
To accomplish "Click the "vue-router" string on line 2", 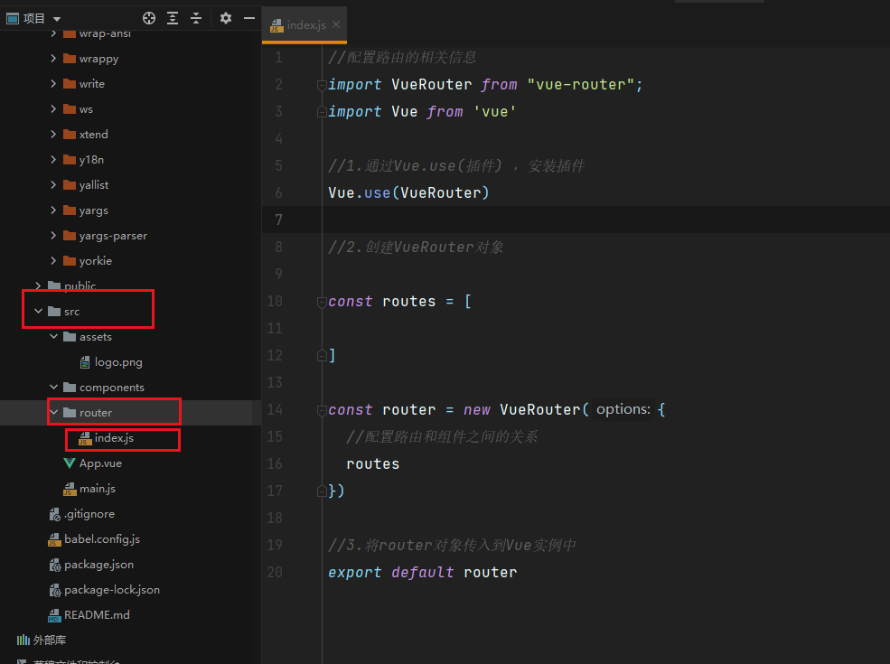I will click(580, 85).
